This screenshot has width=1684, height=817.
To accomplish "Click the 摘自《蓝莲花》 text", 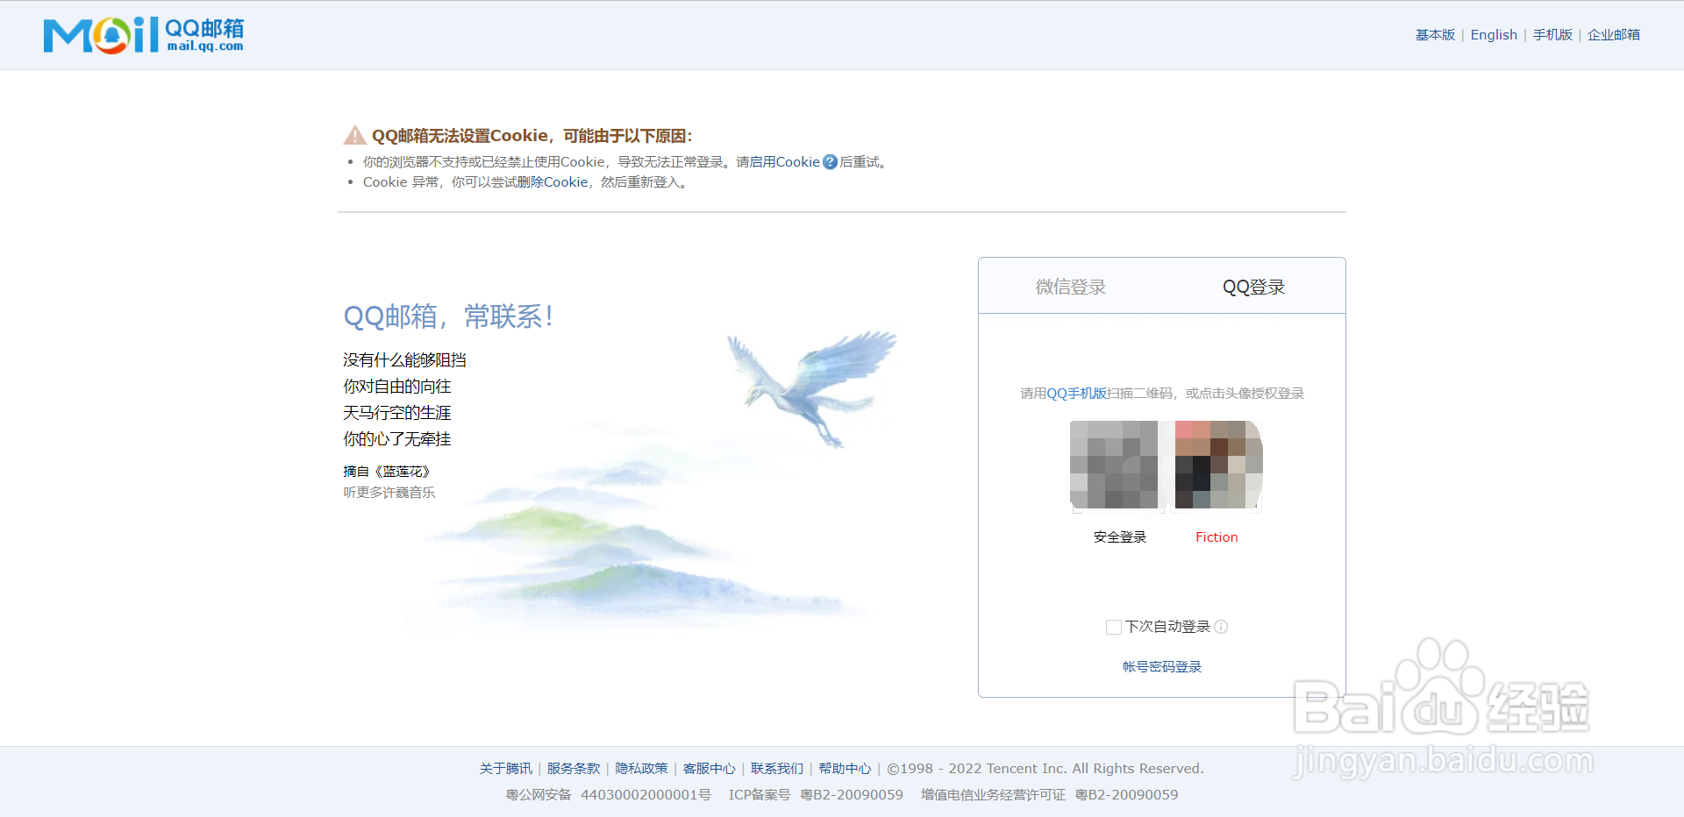I will pyautogui.click(x=387, y=472).
